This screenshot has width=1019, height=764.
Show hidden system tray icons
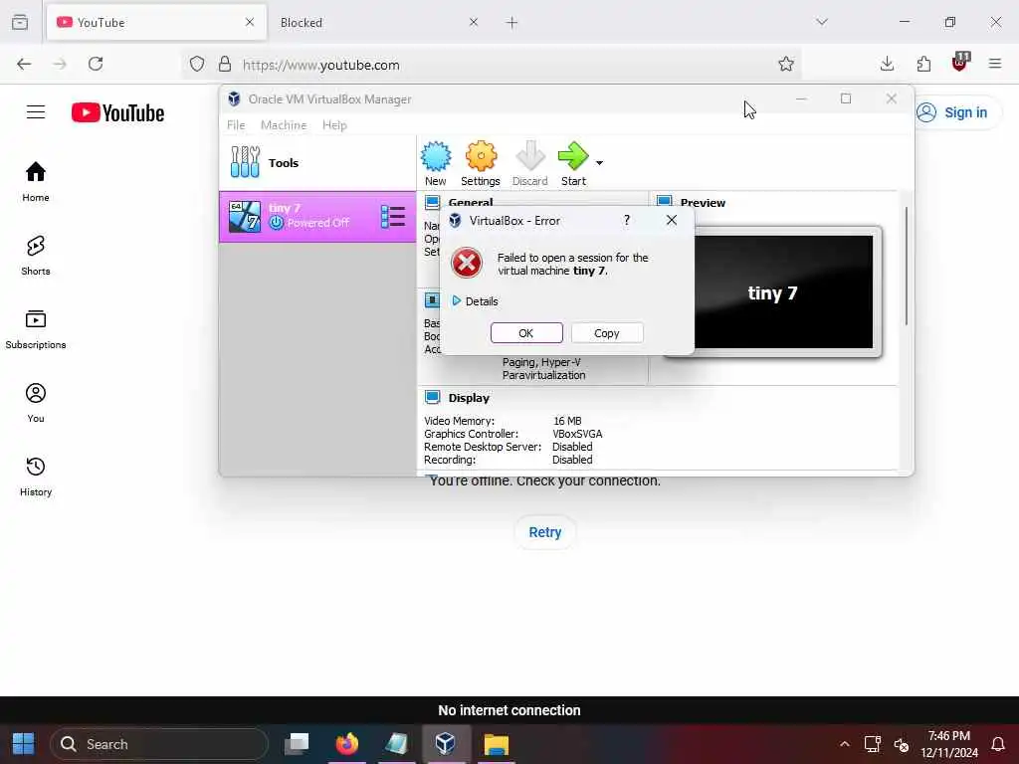(844, 744)
